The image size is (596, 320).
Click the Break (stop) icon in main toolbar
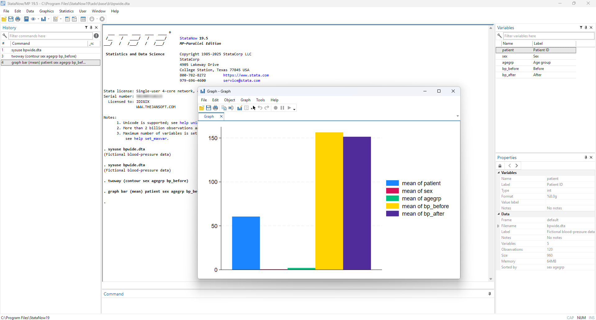102,19
